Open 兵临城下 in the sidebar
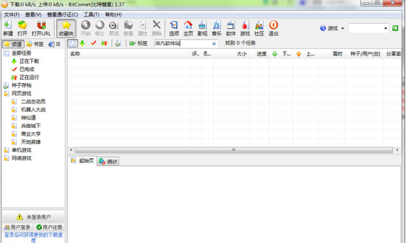 (31, 125)
